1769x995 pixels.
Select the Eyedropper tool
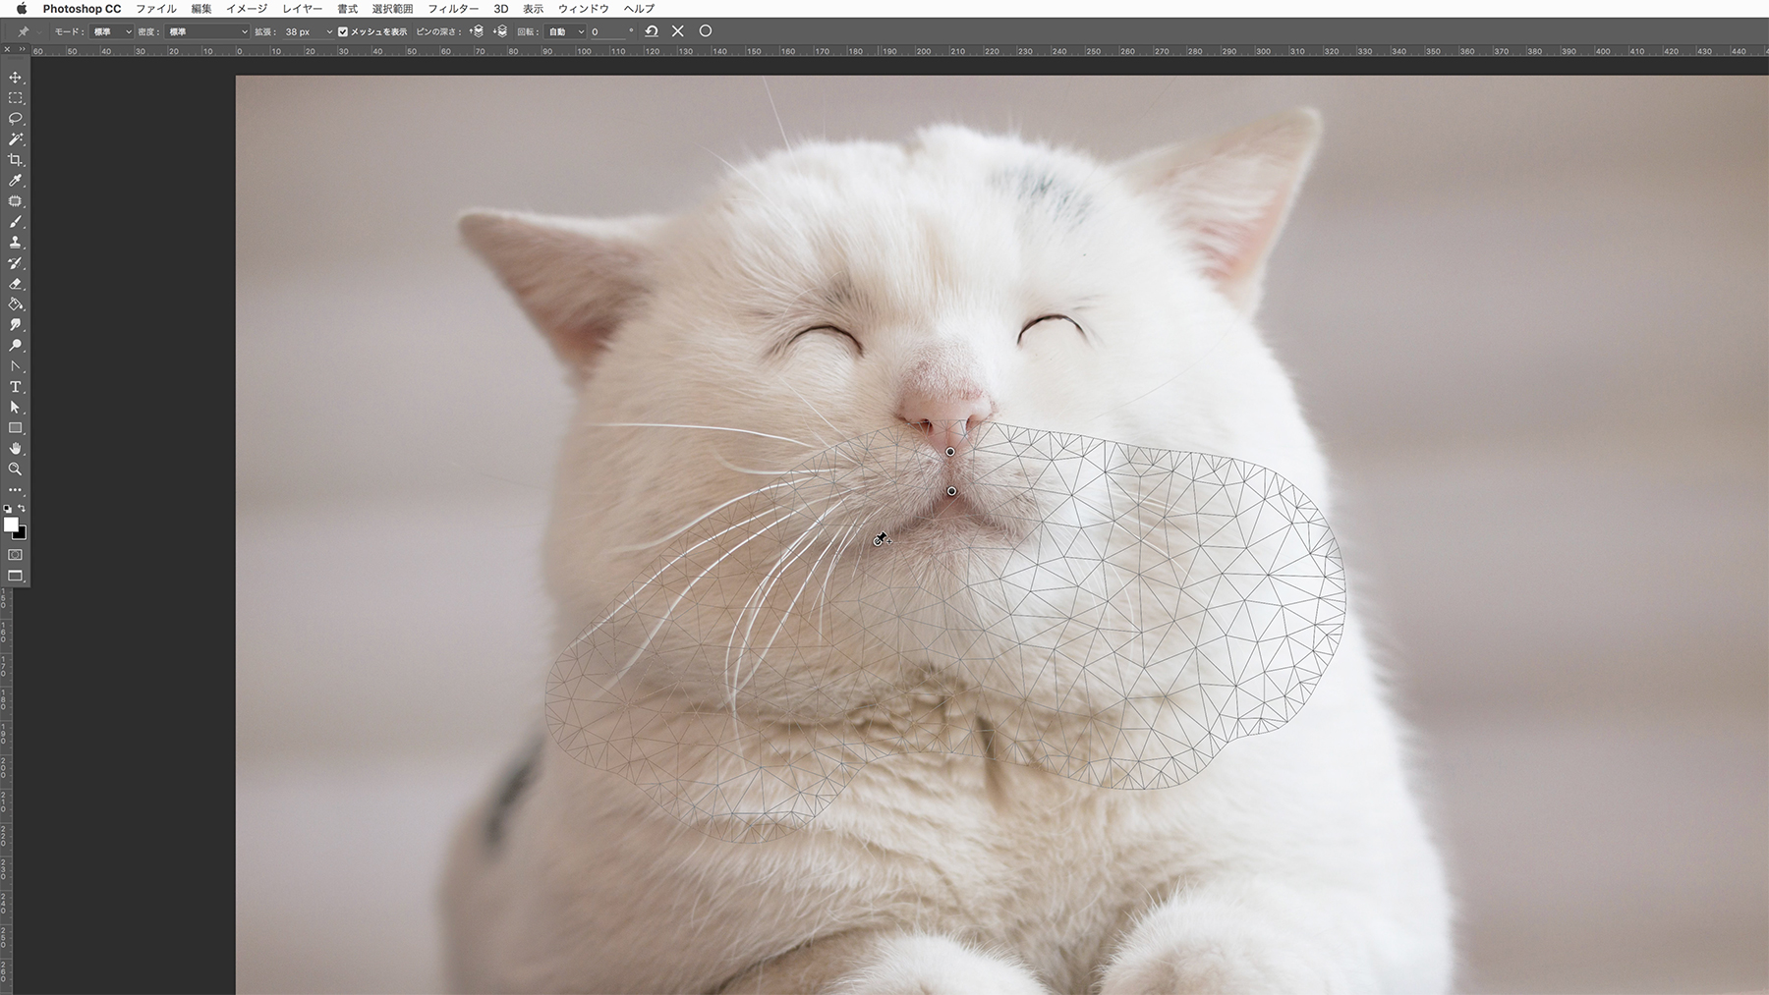pos(15,181)
